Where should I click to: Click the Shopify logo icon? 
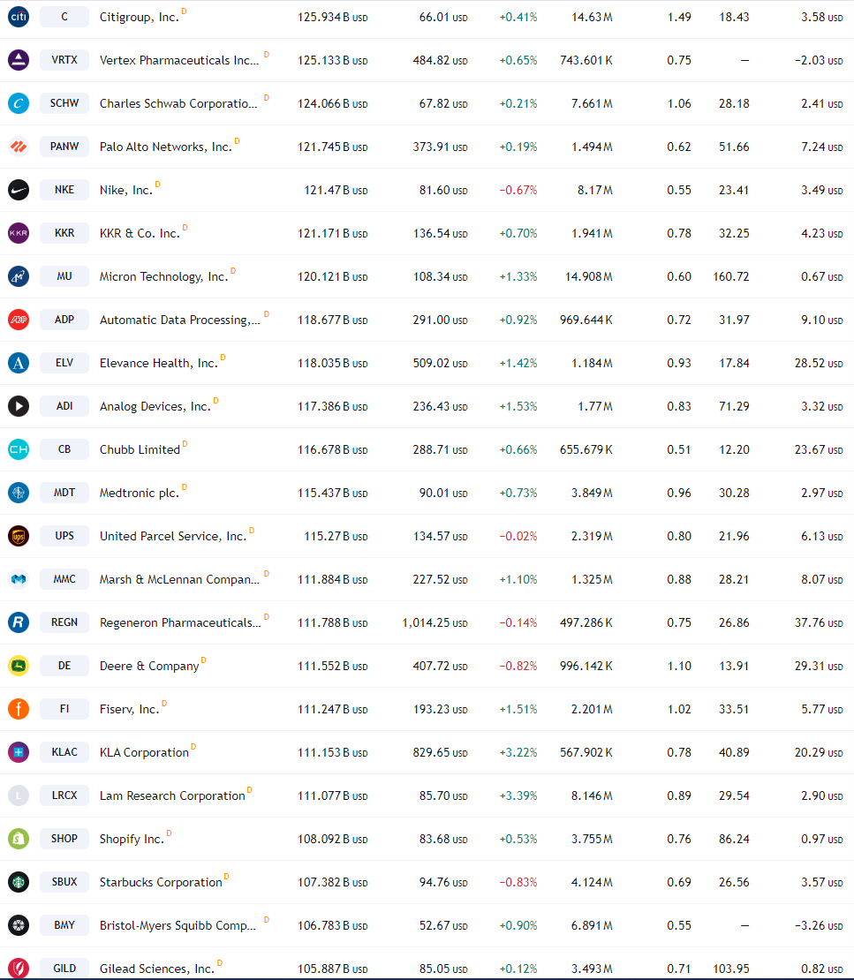point(19,839)
